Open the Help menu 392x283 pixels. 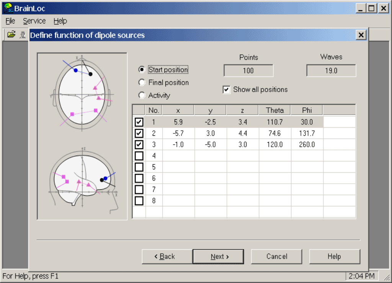(x=60, y=21)
